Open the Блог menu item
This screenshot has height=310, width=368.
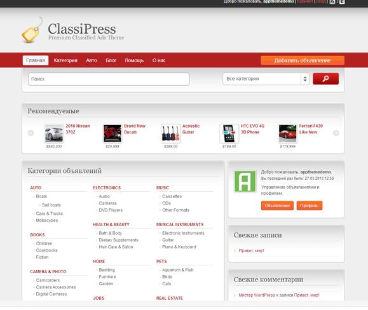[x=111, y=60]
